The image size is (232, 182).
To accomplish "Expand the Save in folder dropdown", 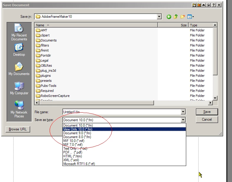I will click(159, 17).
